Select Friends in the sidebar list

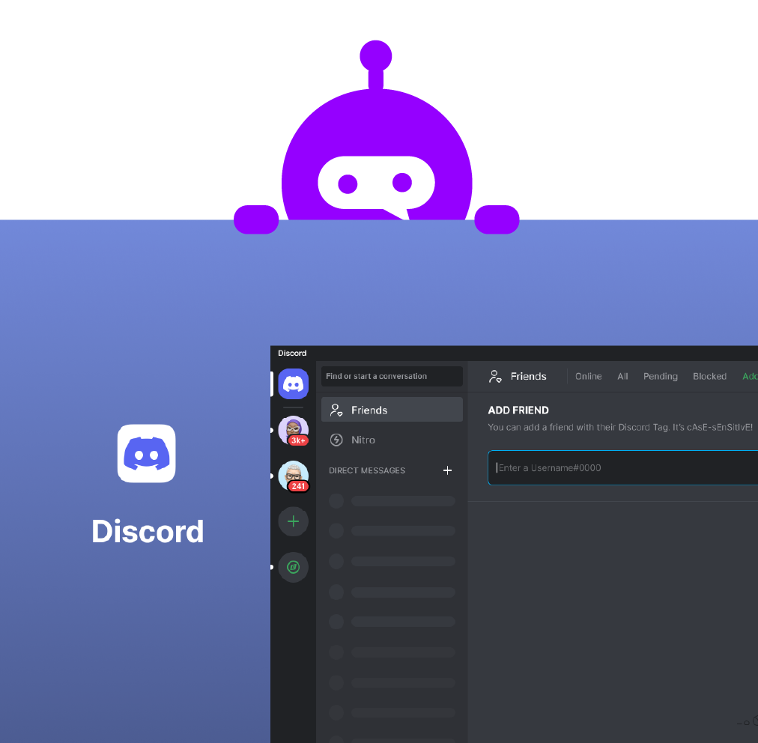coord(392,410)
